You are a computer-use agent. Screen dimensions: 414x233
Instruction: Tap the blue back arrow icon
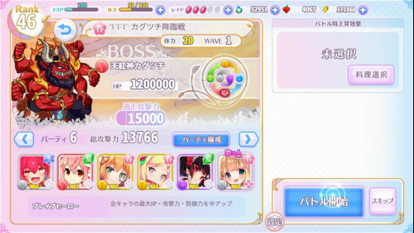point(63,31)
